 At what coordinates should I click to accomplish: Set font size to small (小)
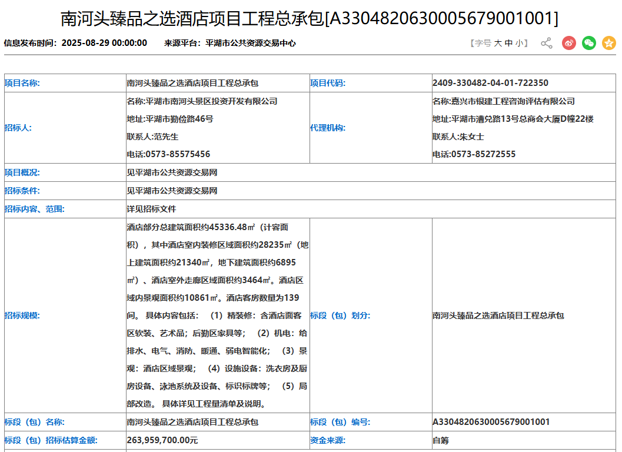[x=519, y=43]
